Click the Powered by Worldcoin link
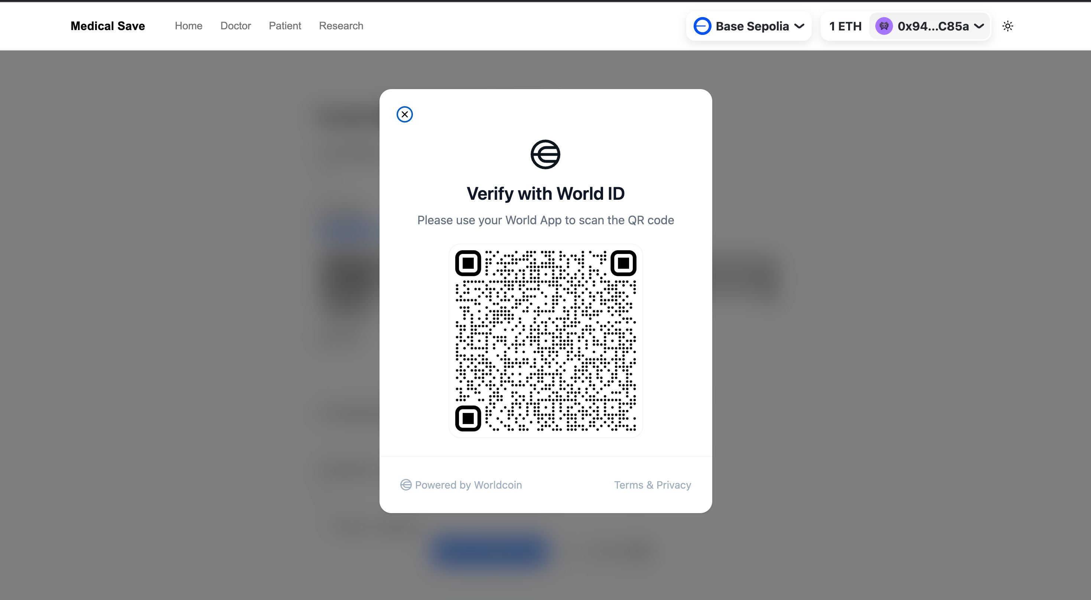Screen dimensions: 1091x600 point(460,485)
